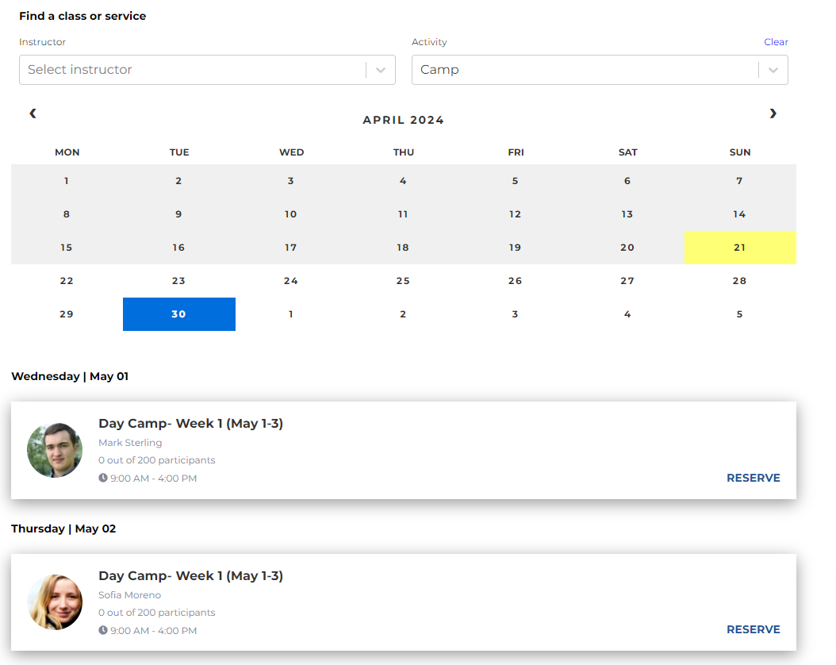Reserve Thursday May 02 Day Camp
This screenshot has width=836, height=665.
(753, 629)
